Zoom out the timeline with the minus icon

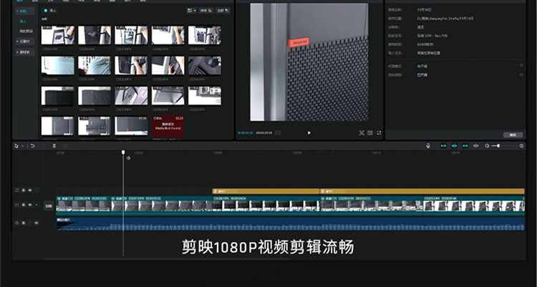tap(487, 146)
